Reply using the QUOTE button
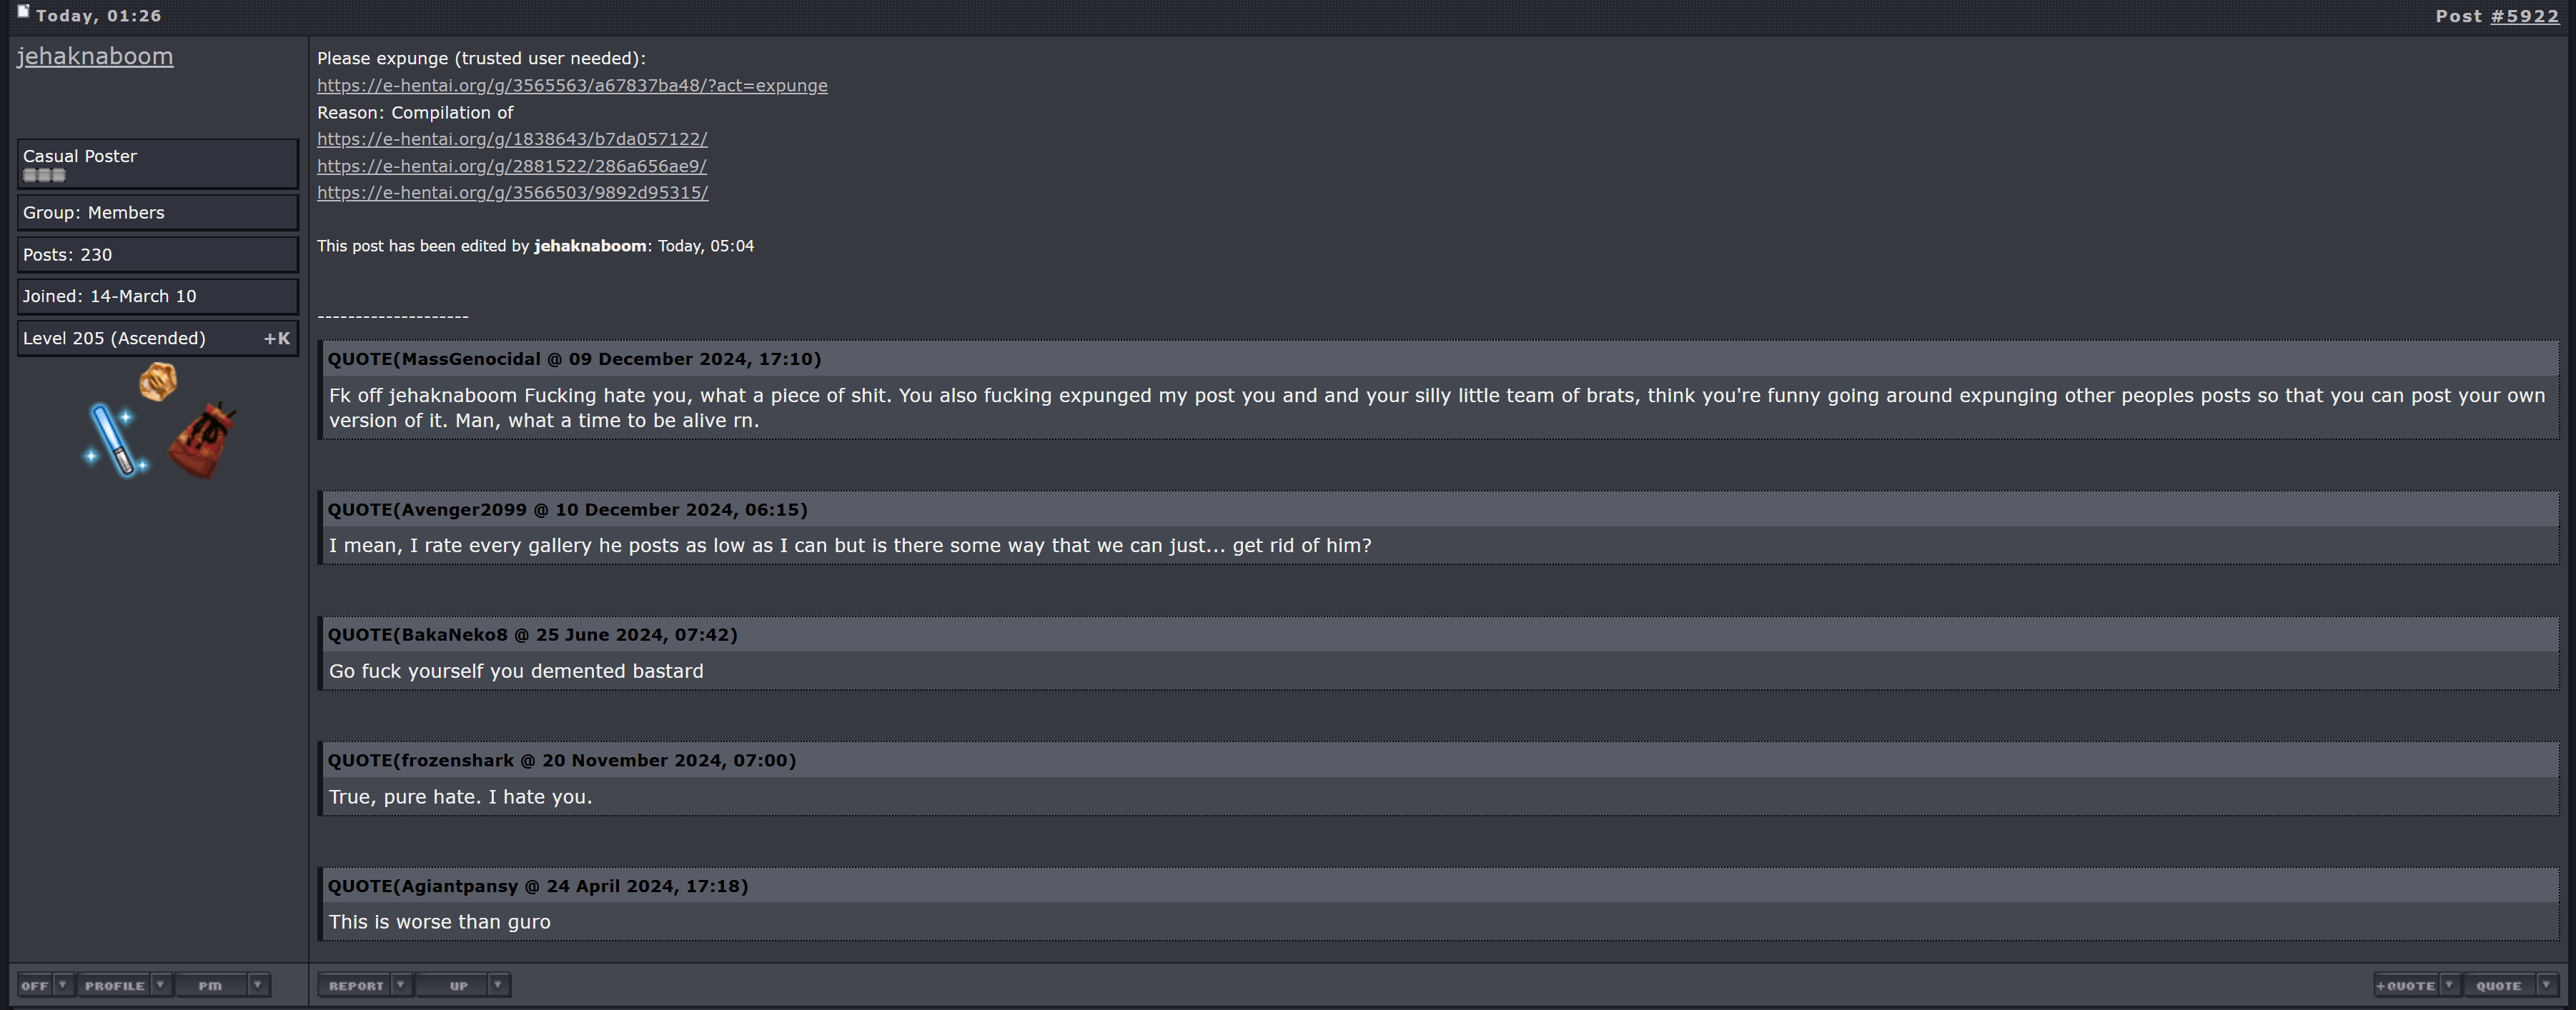Viewport: 2576px width, 1010px height. click(x=2498, y=986)
